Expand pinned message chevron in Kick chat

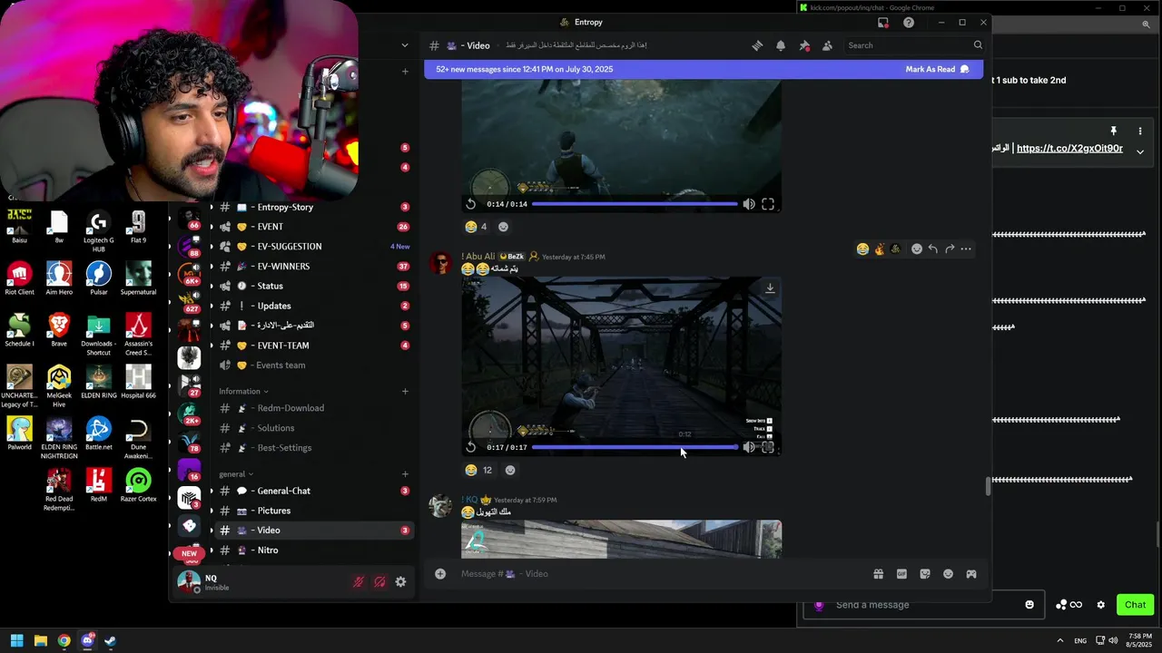1140,151
